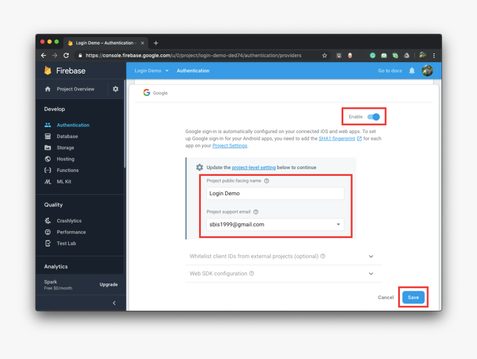Click Project Overview label
Viewport: 477px width, 359px height.
coord(75,89)
